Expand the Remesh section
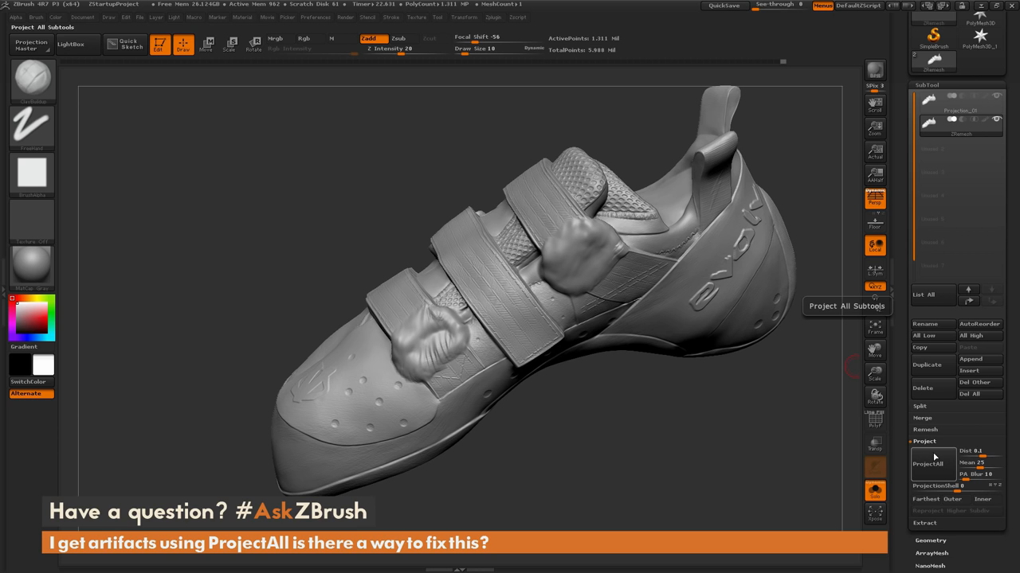Image resolution: width=1020 pixels, height=573 pixels. [x=925, y=430]
